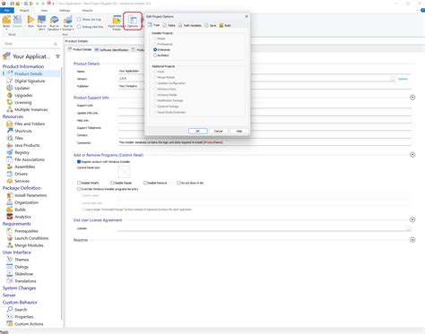Enable the Disable Remove checkbox
This screenshot has width=425, height=334.
pos(145,183)
